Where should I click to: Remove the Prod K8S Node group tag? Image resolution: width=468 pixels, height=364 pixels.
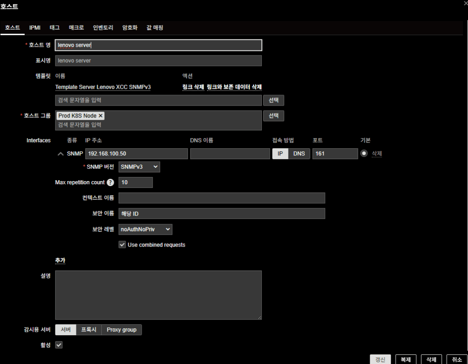[x=101, y=116]
